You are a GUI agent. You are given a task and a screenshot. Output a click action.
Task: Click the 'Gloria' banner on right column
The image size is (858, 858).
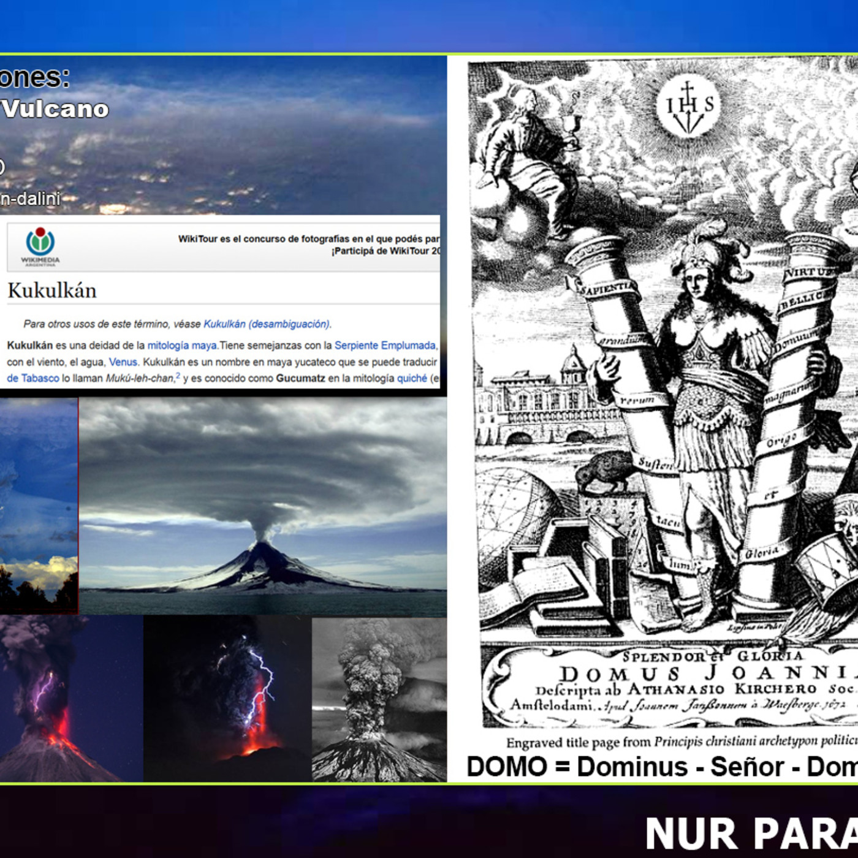coord(762,552)
